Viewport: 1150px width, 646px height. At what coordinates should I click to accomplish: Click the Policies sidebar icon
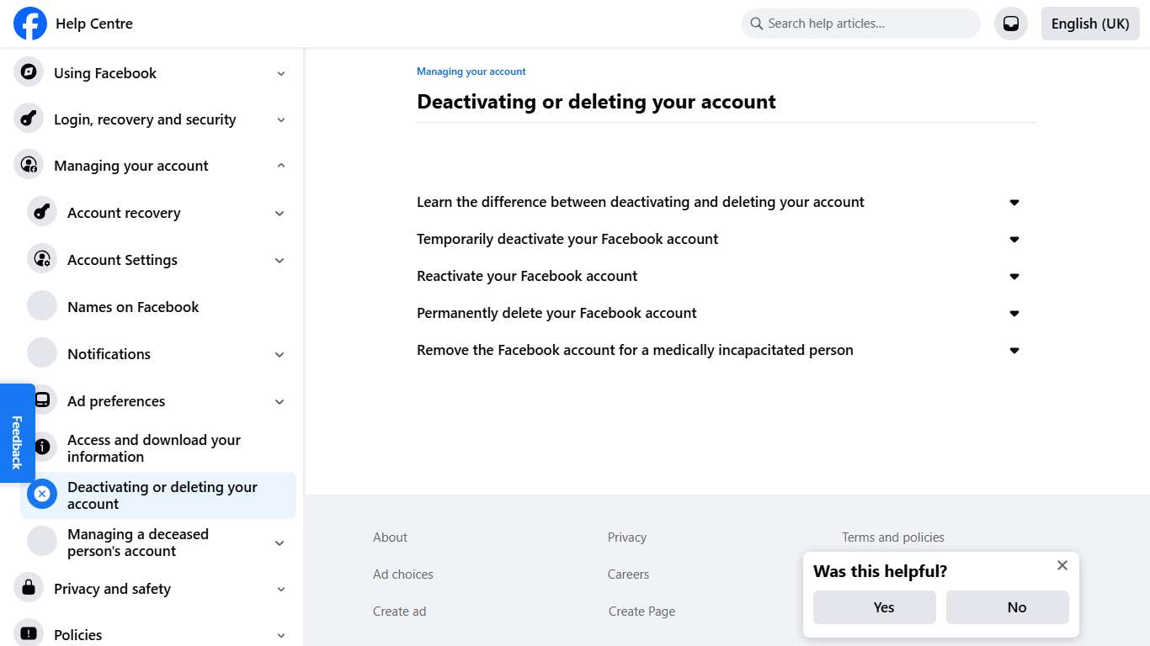tap(28, 633)
